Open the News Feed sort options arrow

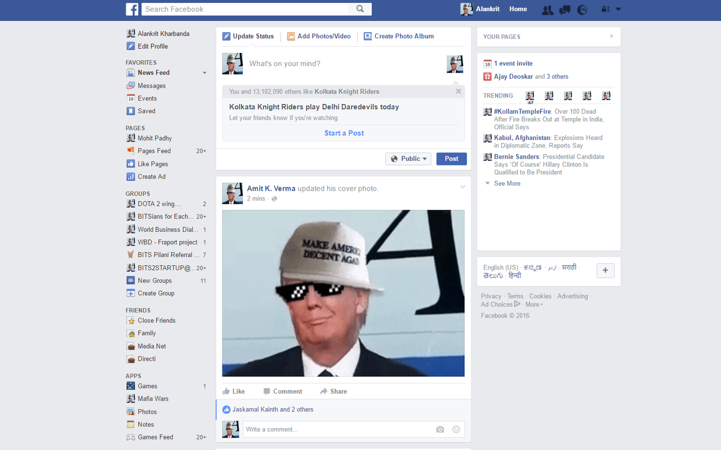coord(204,73)
